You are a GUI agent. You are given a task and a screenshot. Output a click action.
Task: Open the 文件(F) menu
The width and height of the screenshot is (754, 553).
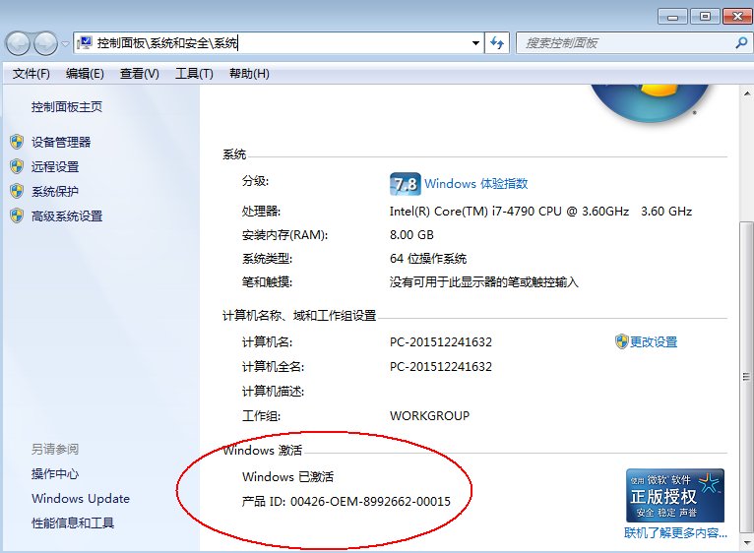click(x=31, y=74)
